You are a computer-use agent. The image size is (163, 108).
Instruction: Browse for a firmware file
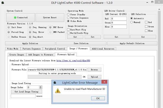94,70
